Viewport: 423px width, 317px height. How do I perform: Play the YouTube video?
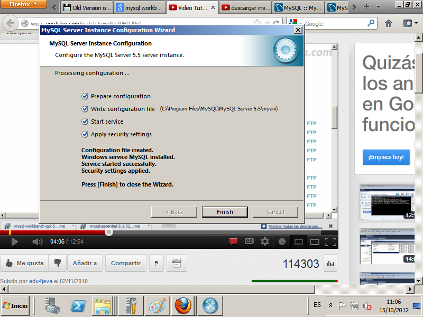(14, 242)
